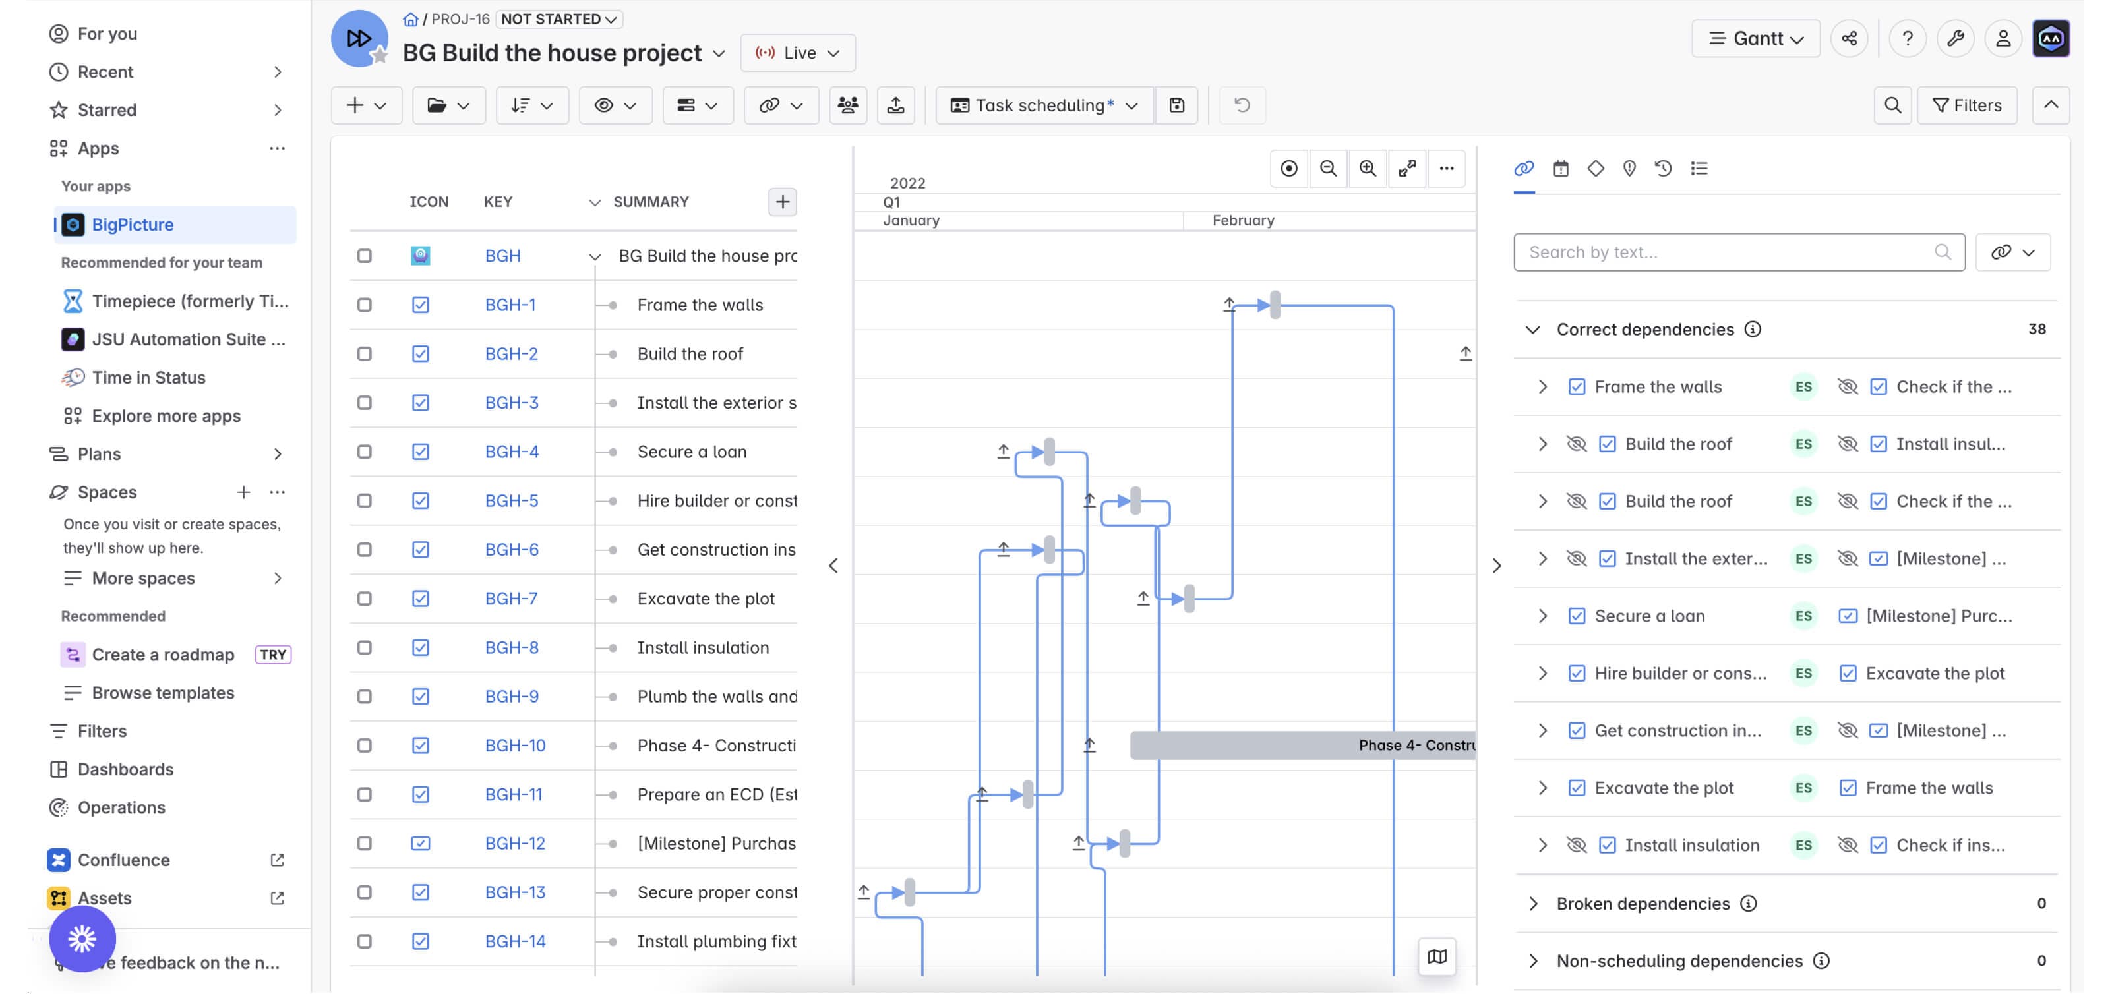
Task: Tick the checkbox for BGH-13 row
Action: [x=365, y=892]
